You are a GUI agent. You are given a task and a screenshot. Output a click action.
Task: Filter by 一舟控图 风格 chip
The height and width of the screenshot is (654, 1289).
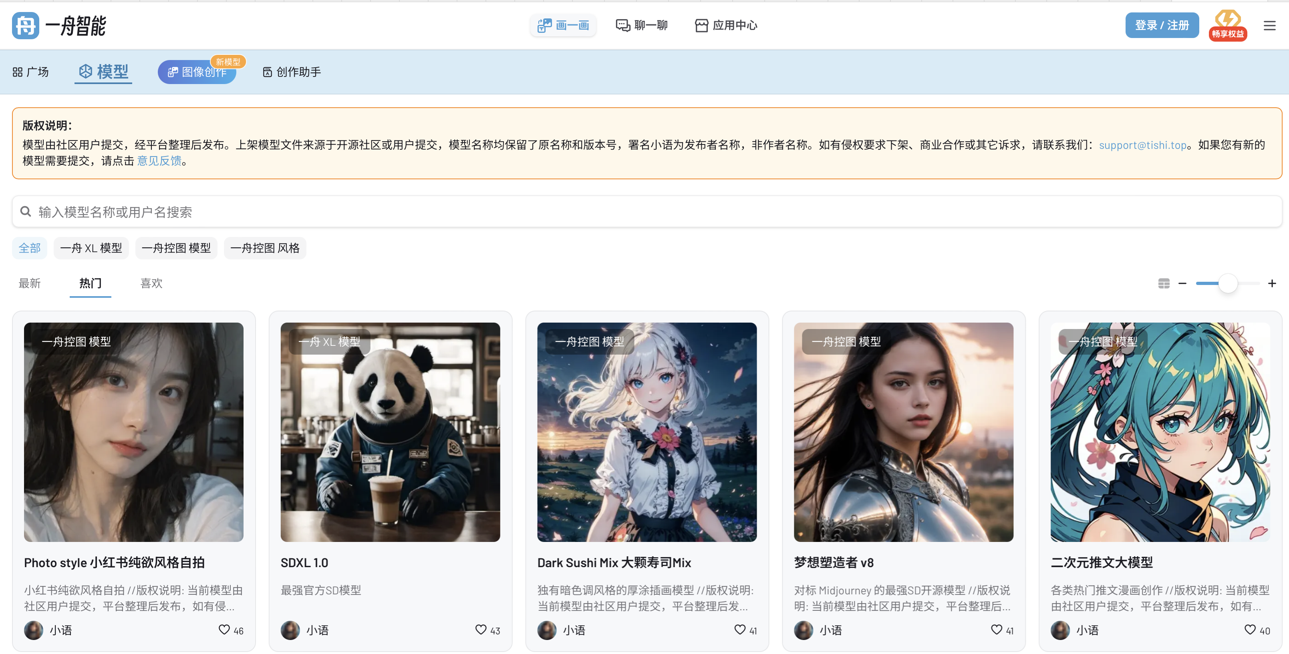265,248
